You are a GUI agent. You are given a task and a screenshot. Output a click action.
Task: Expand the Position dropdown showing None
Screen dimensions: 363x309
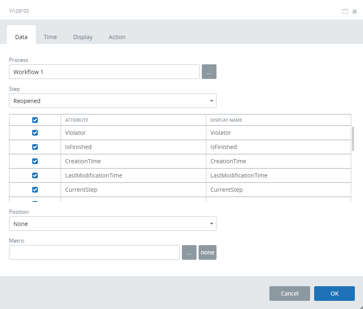pos(113,224)
